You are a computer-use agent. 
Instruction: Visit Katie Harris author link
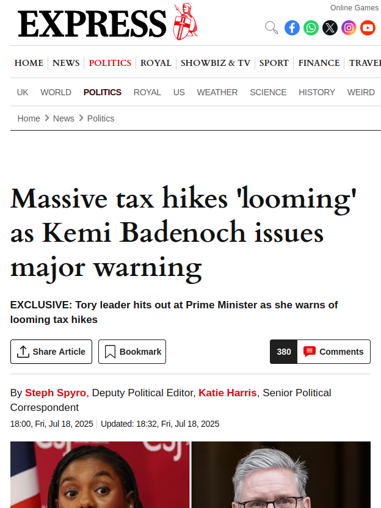click(227, 393)
